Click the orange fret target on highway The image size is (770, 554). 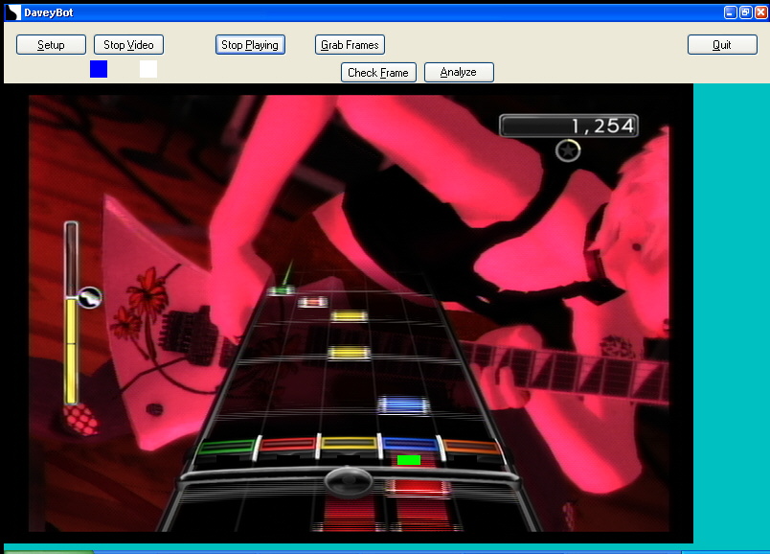[471, 447]
